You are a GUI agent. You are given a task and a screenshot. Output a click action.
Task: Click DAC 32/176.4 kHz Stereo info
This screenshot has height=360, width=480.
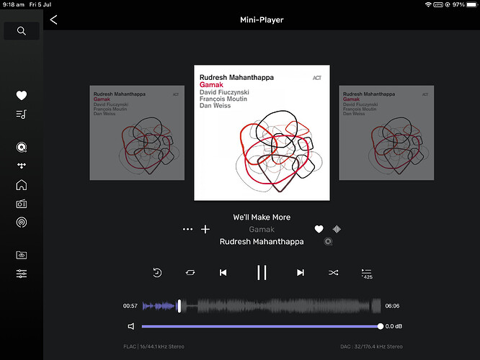(x=371, y=346)
